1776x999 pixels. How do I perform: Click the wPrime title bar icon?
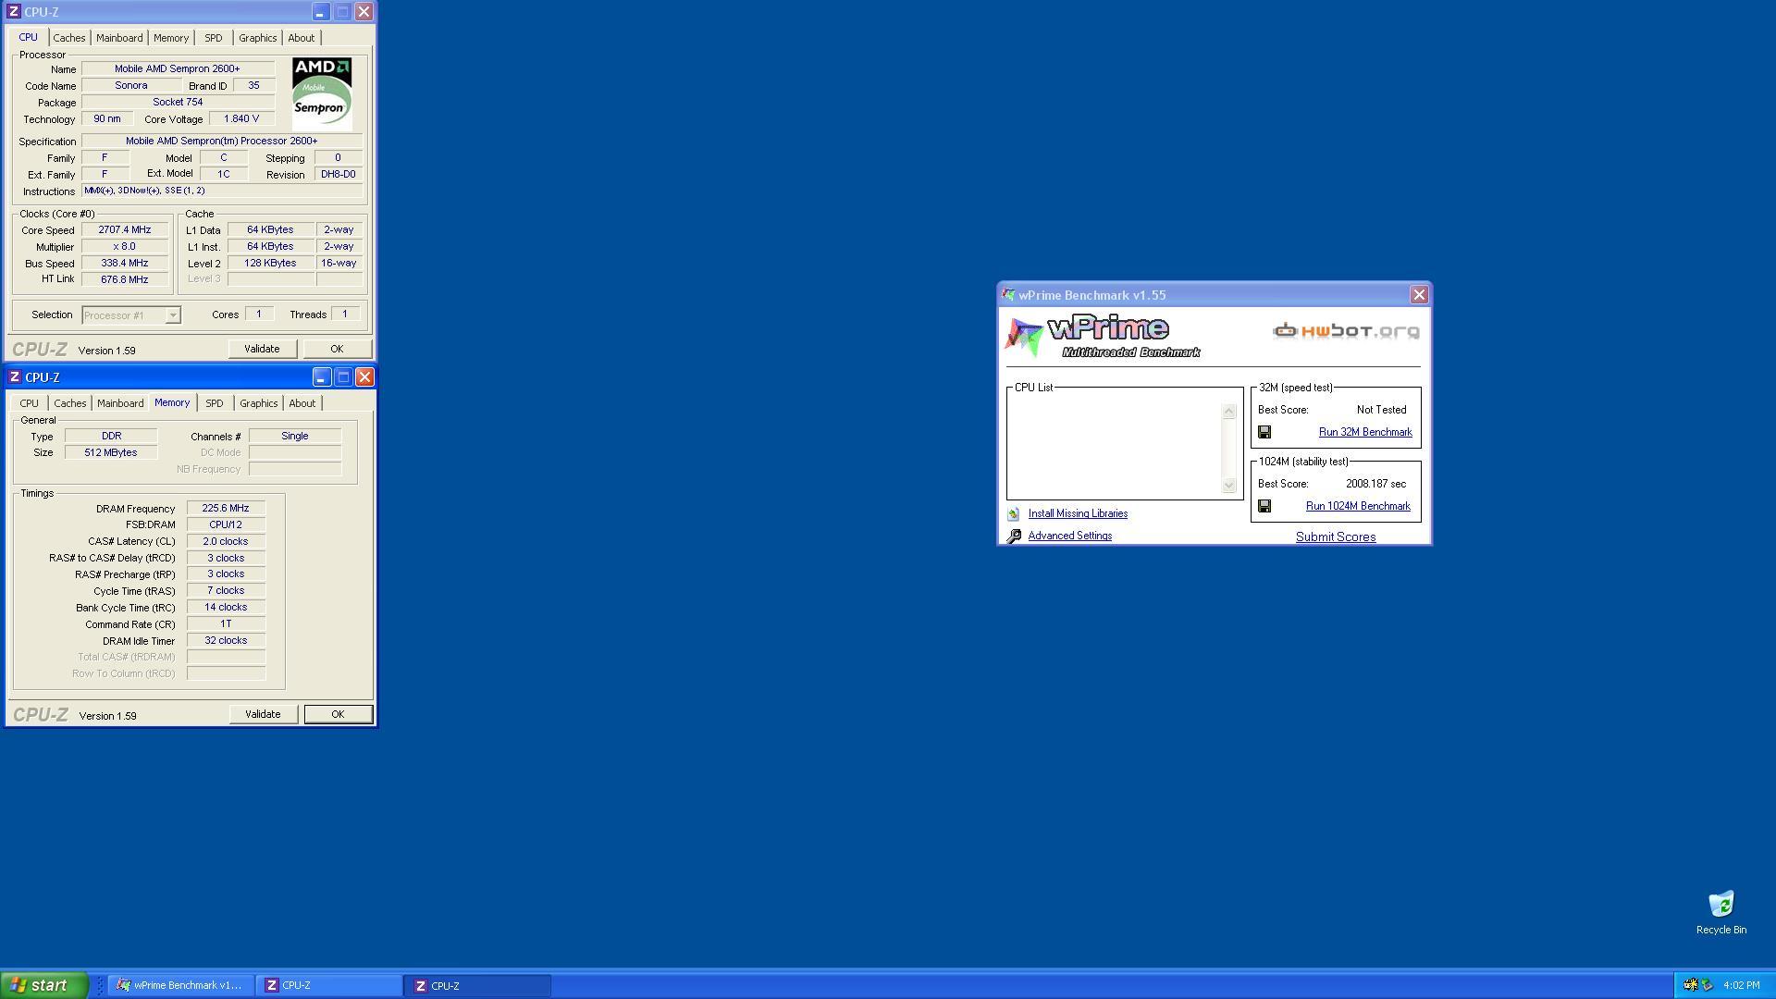pos(1008,295)
